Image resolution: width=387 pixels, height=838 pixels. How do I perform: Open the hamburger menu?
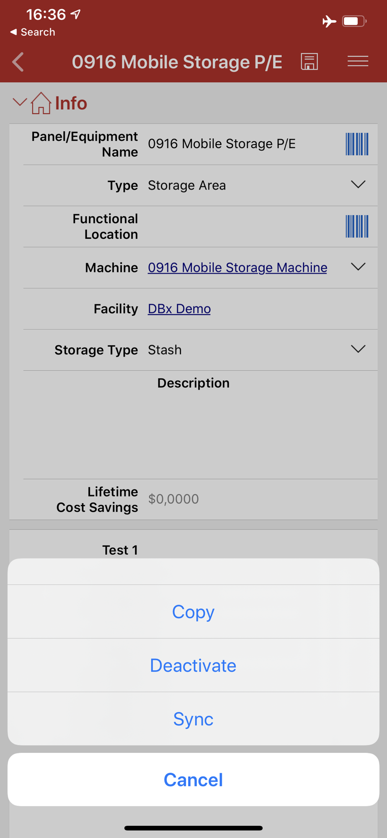(x=358, y=61)
